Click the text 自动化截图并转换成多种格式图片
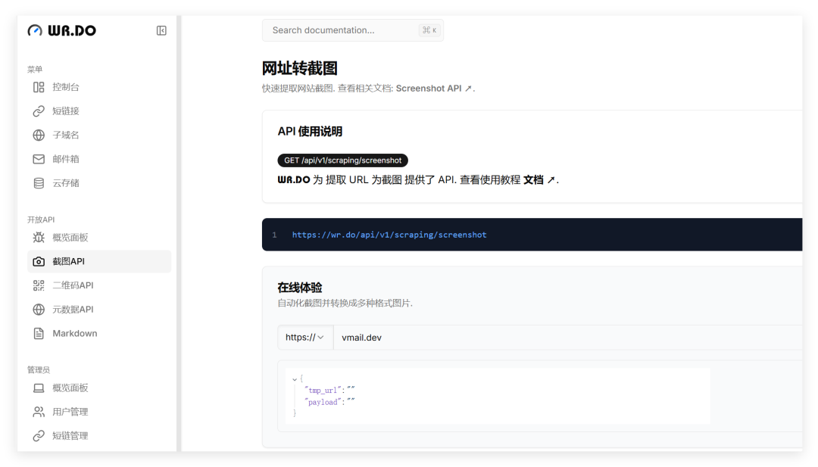 345,304
